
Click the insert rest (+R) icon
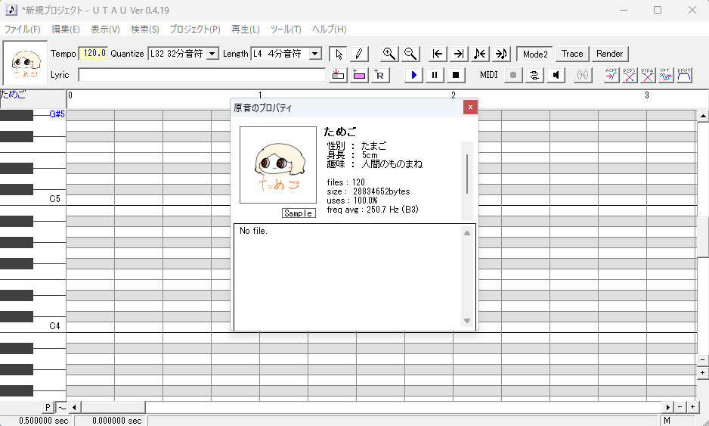380,75
